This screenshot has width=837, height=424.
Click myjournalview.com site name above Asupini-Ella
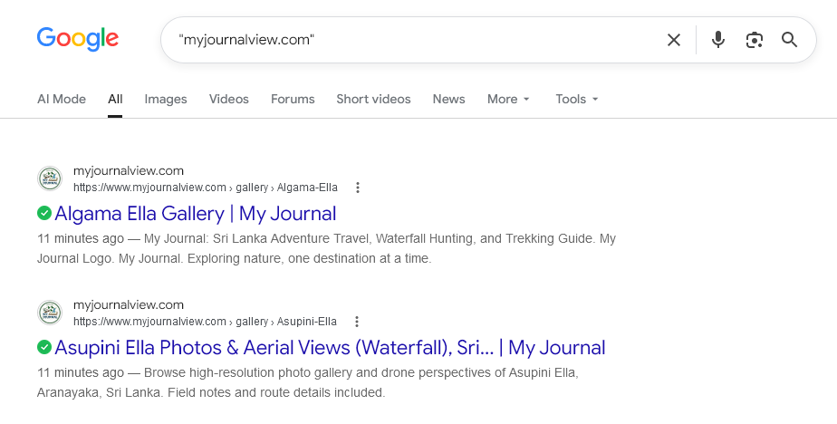pos(128,305)
